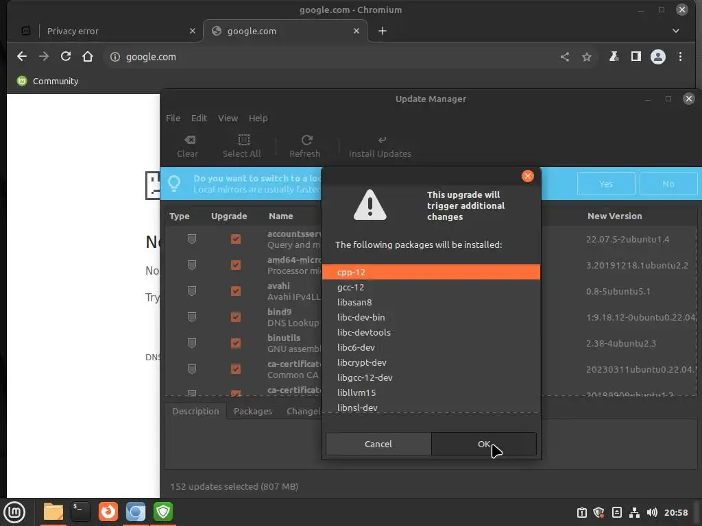Select libcrypt-dev in the package list
This screenshot has height=526, width=702.
(x=431, y=363)
